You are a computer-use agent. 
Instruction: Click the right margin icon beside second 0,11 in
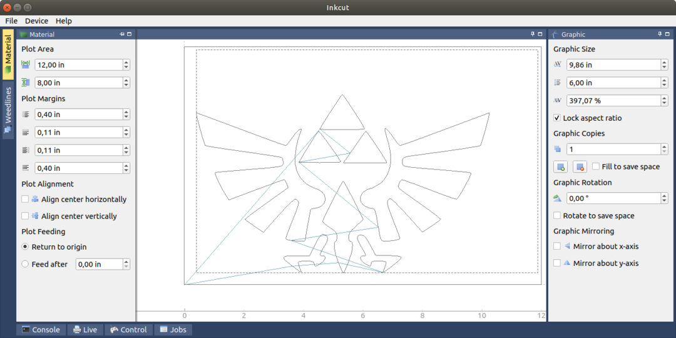26,150
